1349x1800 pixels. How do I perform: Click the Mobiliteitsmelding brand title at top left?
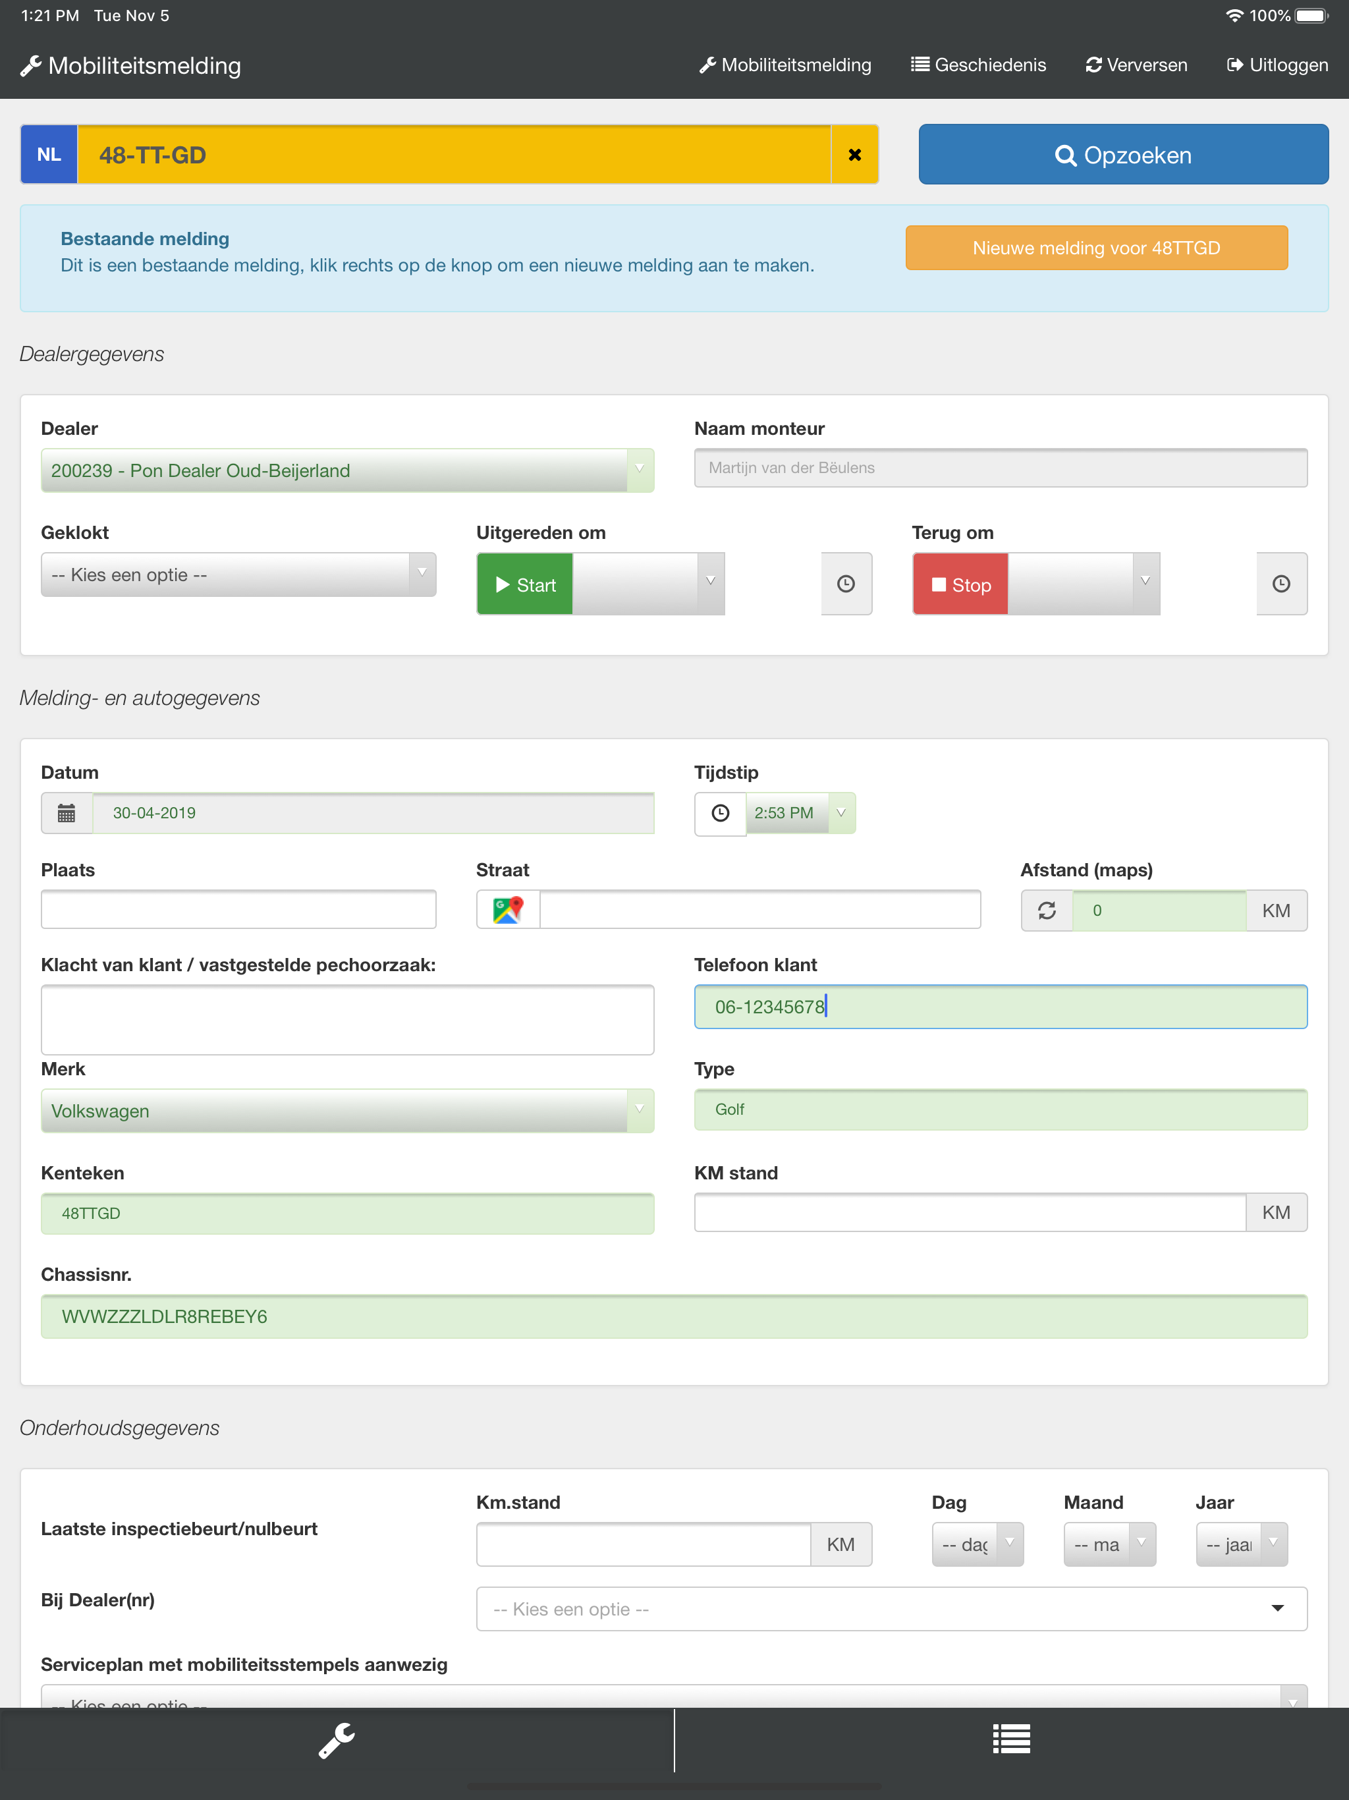pos(131,66)
